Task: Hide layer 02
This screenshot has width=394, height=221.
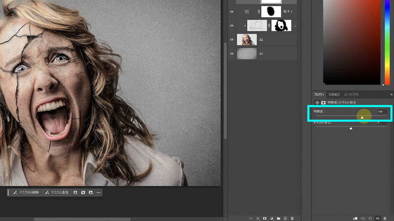Action: 231,40
